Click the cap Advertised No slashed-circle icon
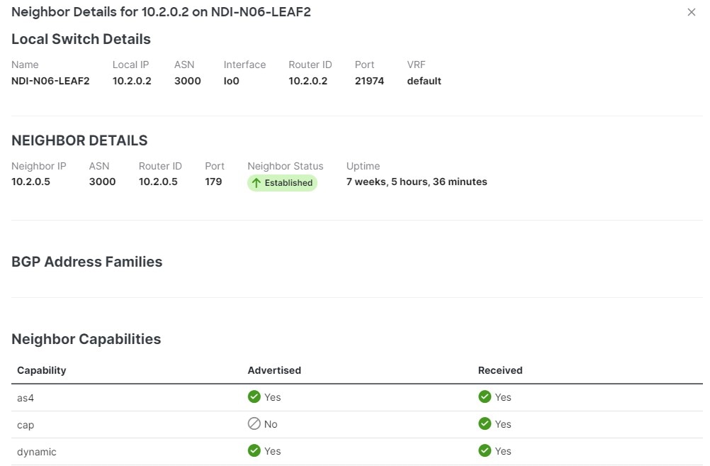 click(254, 423)
